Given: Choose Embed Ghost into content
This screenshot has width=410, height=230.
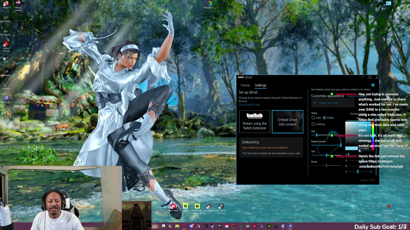Looking at the screenshot, I should 287,121.
